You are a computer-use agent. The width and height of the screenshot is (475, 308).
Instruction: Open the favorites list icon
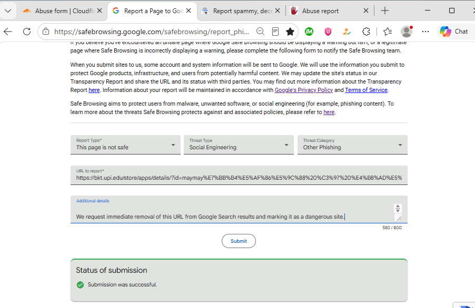pos(388,32)
